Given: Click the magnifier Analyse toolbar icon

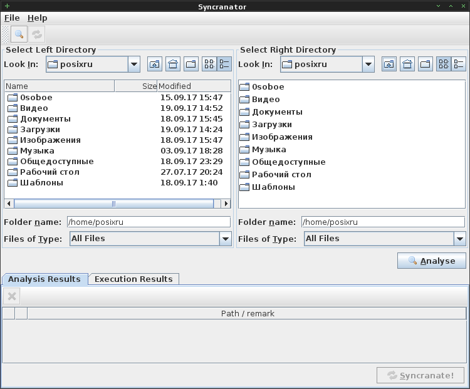Looking at the screenshot, I should [x=19, y=34].
